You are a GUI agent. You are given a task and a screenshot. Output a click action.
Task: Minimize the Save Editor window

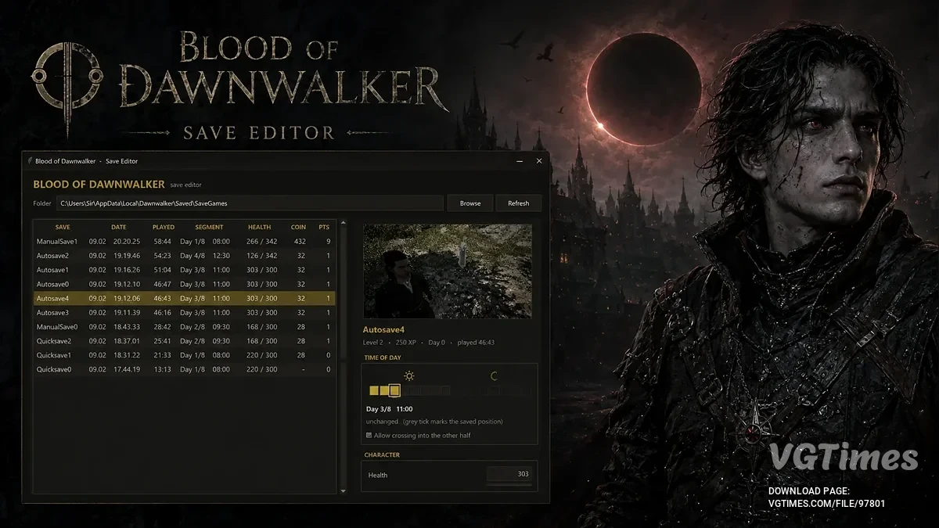coord(520,161)
